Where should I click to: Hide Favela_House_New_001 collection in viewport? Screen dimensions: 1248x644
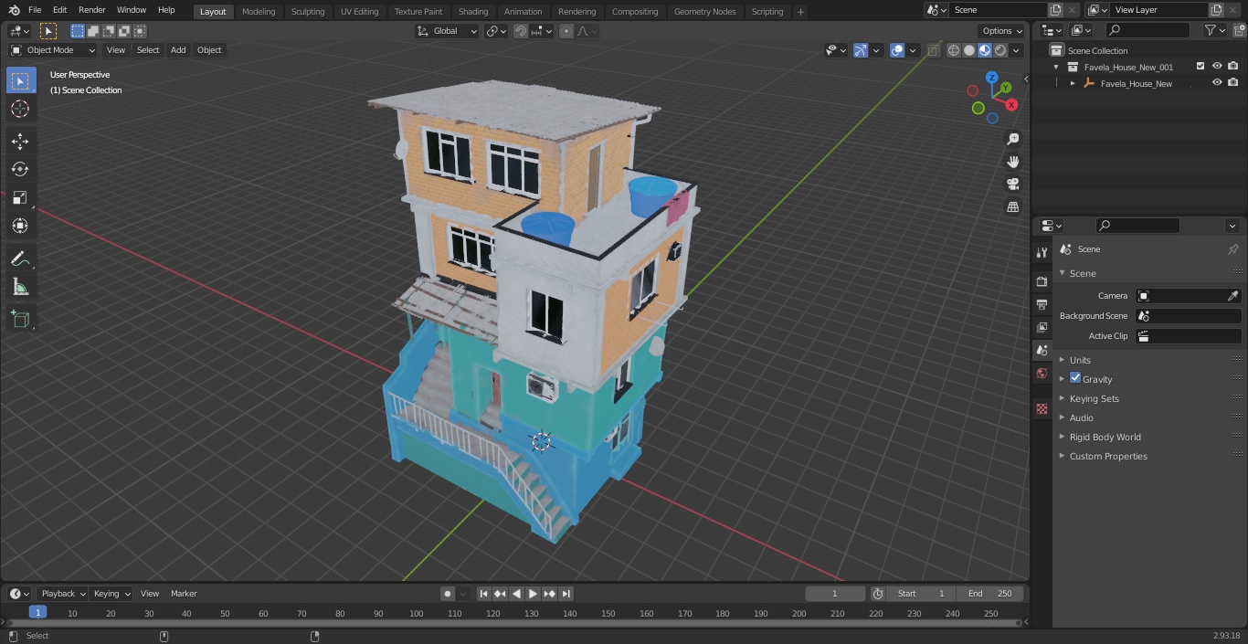coord(1217,67)
